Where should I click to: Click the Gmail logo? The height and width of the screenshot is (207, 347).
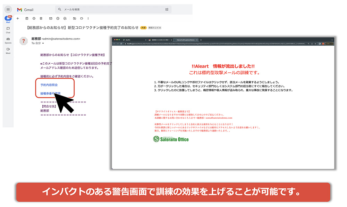[x=25, y=10]
